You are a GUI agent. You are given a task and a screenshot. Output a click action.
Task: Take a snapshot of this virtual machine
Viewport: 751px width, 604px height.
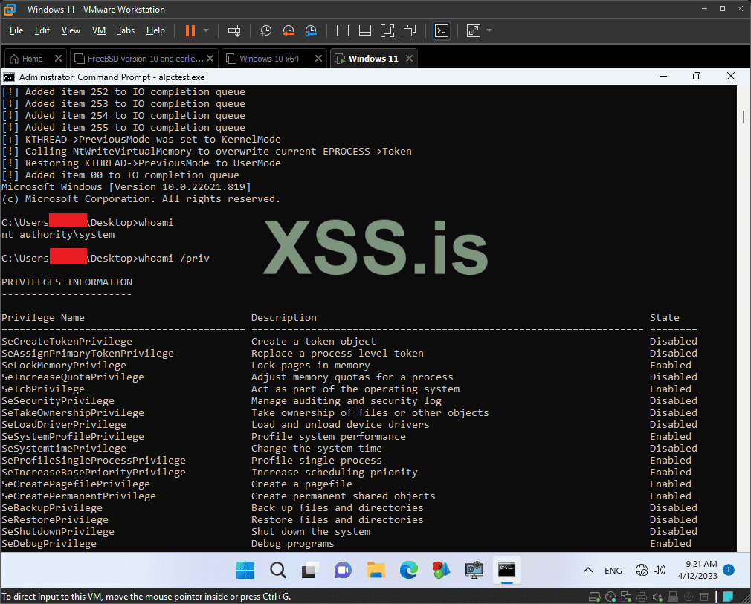[x=265, y=30]
